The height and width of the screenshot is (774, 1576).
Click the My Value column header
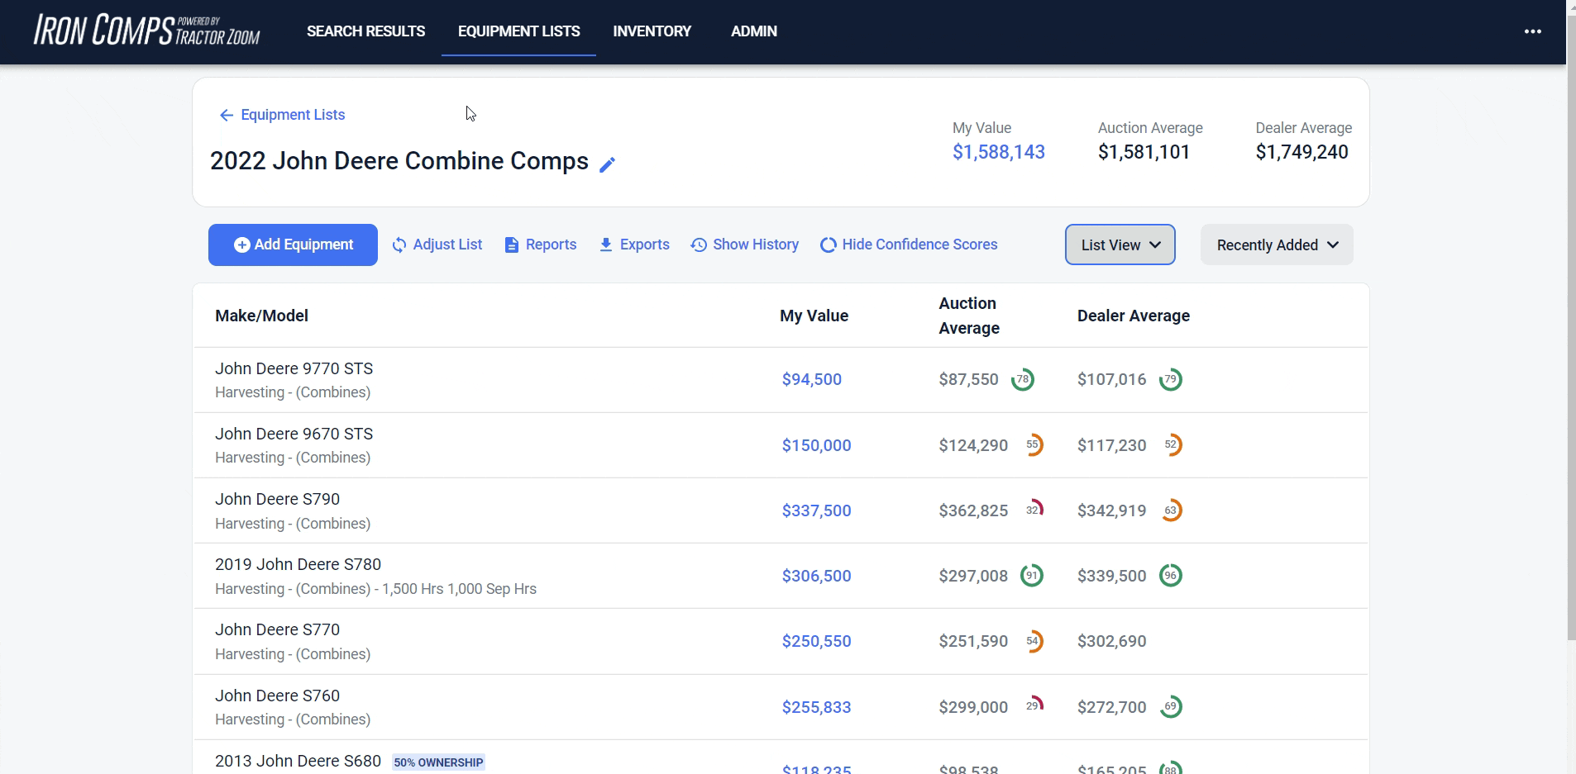tap(814, 316)
